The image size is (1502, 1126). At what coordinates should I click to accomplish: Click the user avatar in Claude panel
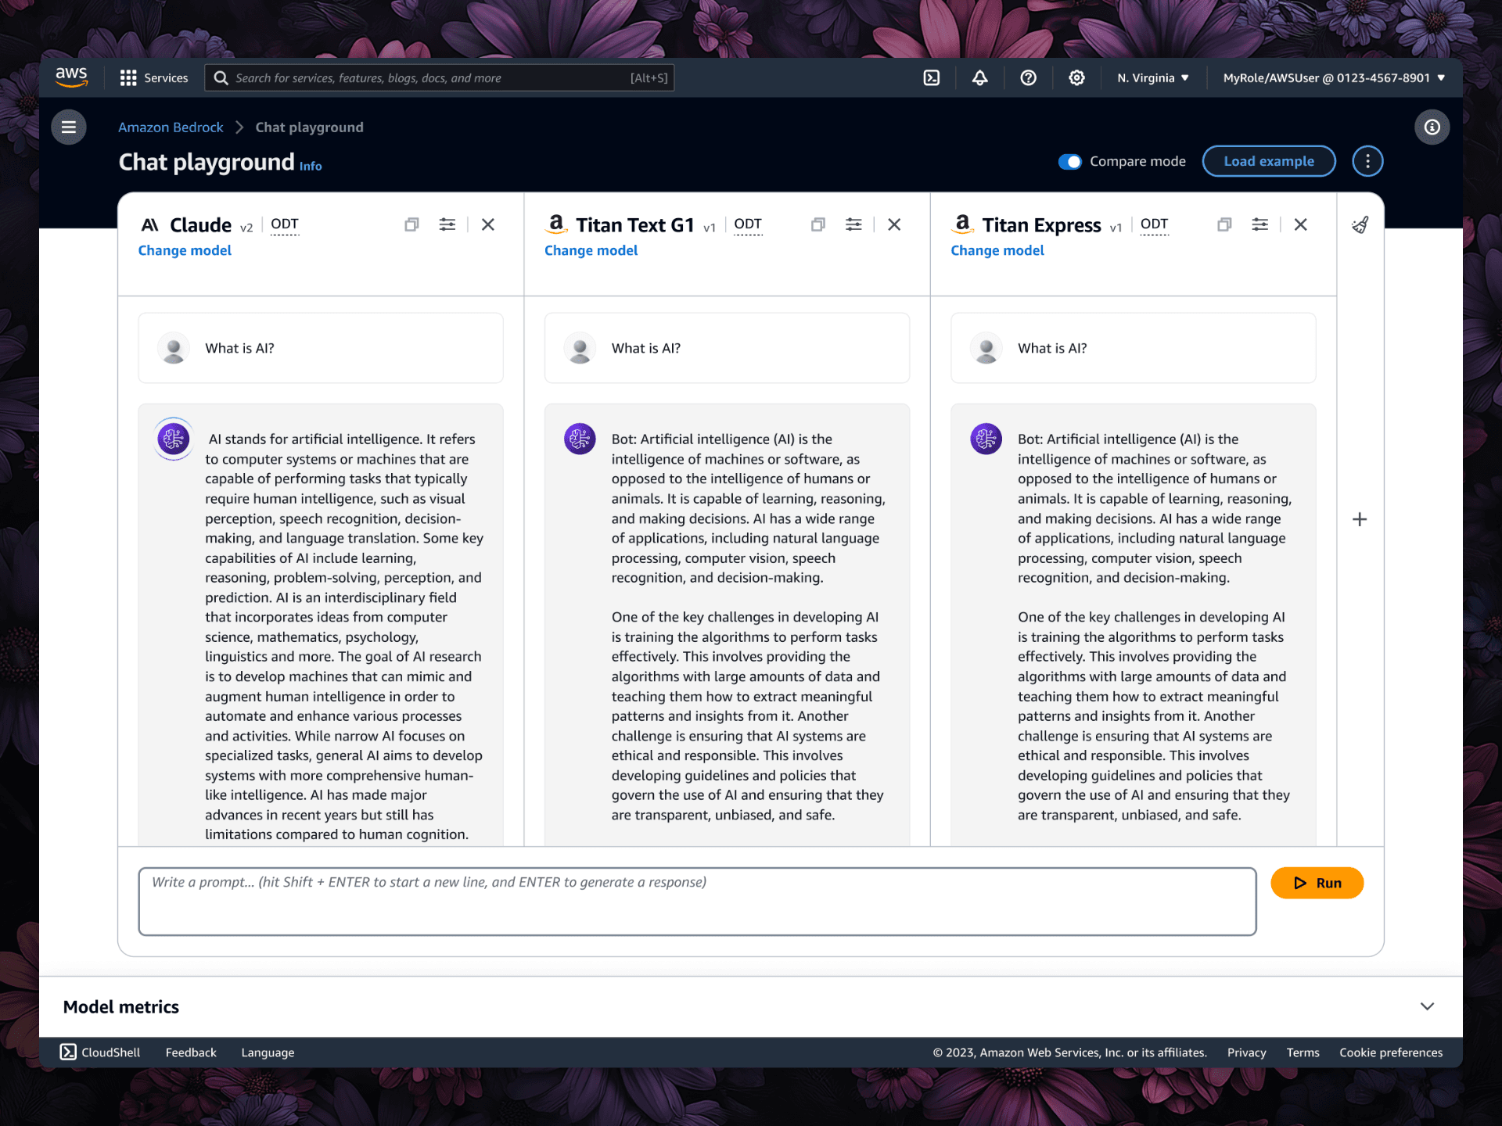[174, 348]
